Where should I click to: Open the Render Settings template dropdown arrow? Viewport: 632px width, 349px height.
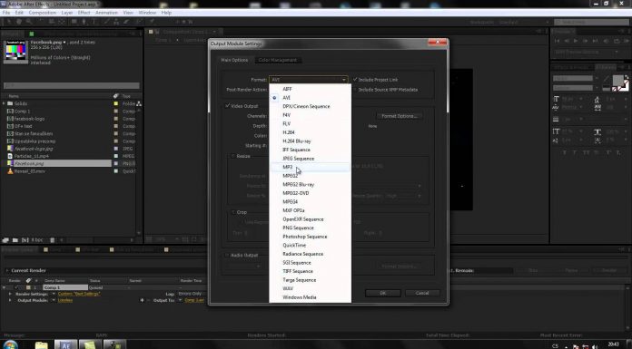tap(54, 294)
